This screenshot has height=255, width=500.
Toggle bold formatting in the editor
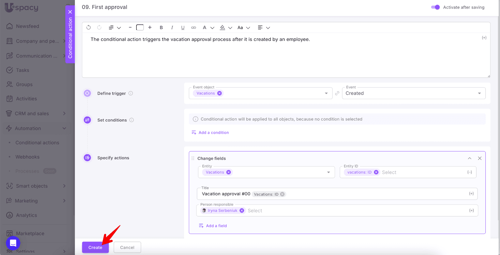[x=161, y=27]
